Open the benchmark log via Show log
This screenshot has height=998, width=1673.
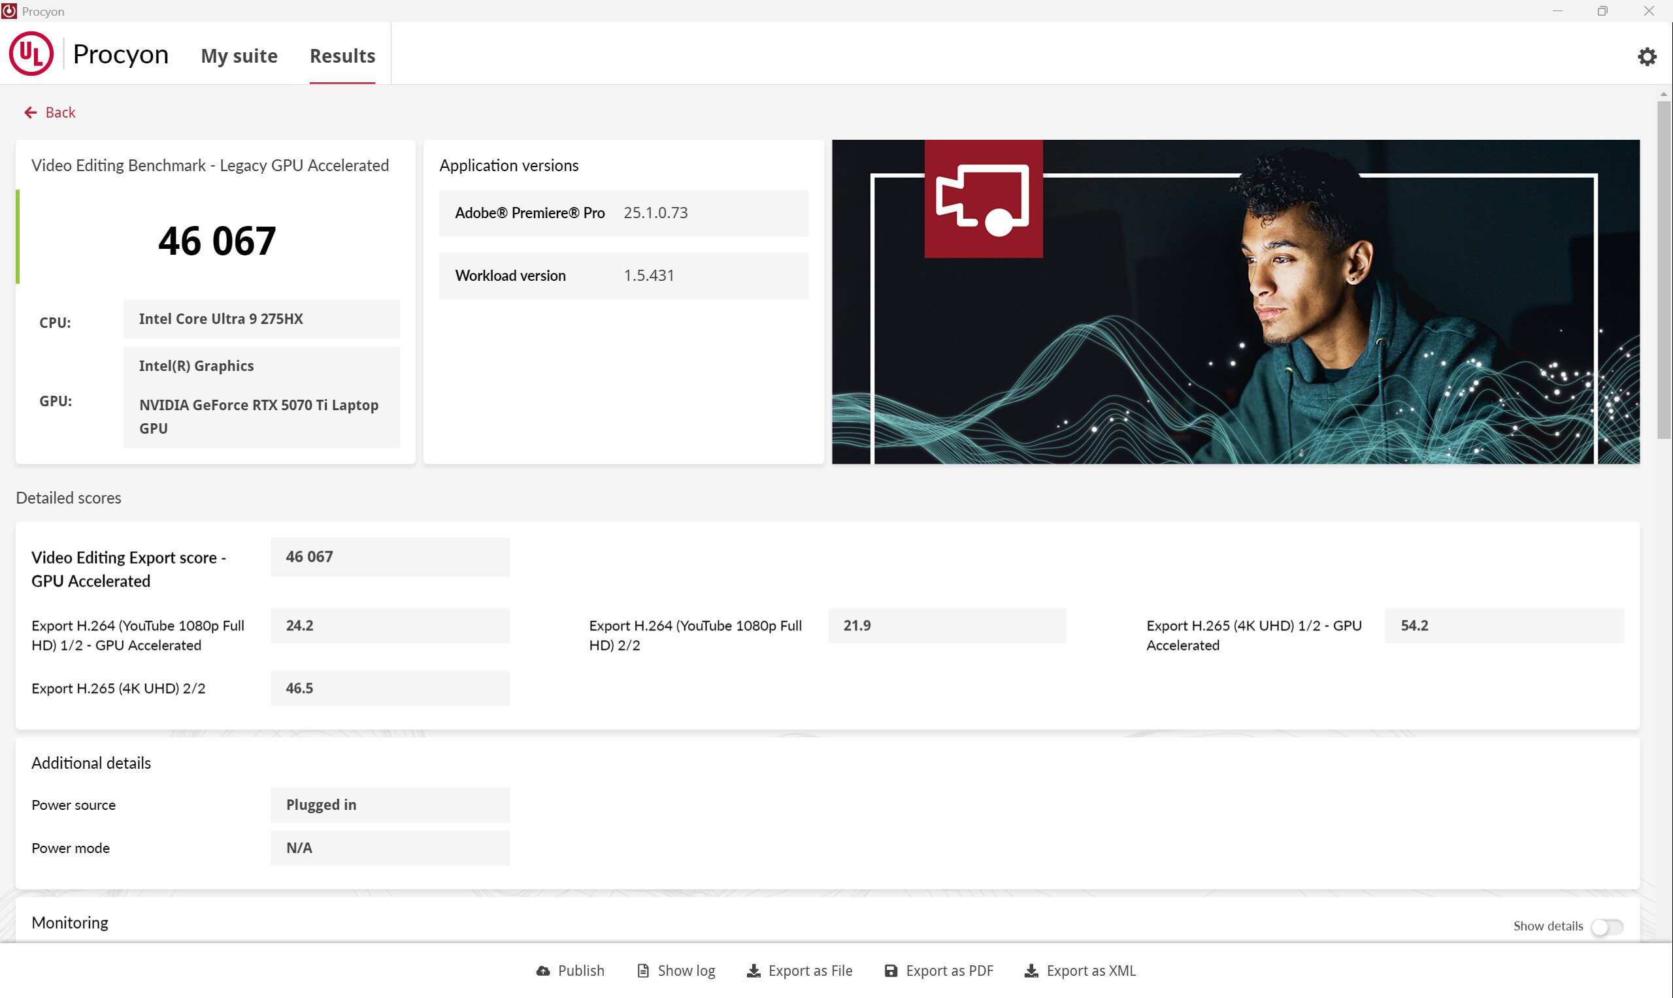[x=686, y=971]
